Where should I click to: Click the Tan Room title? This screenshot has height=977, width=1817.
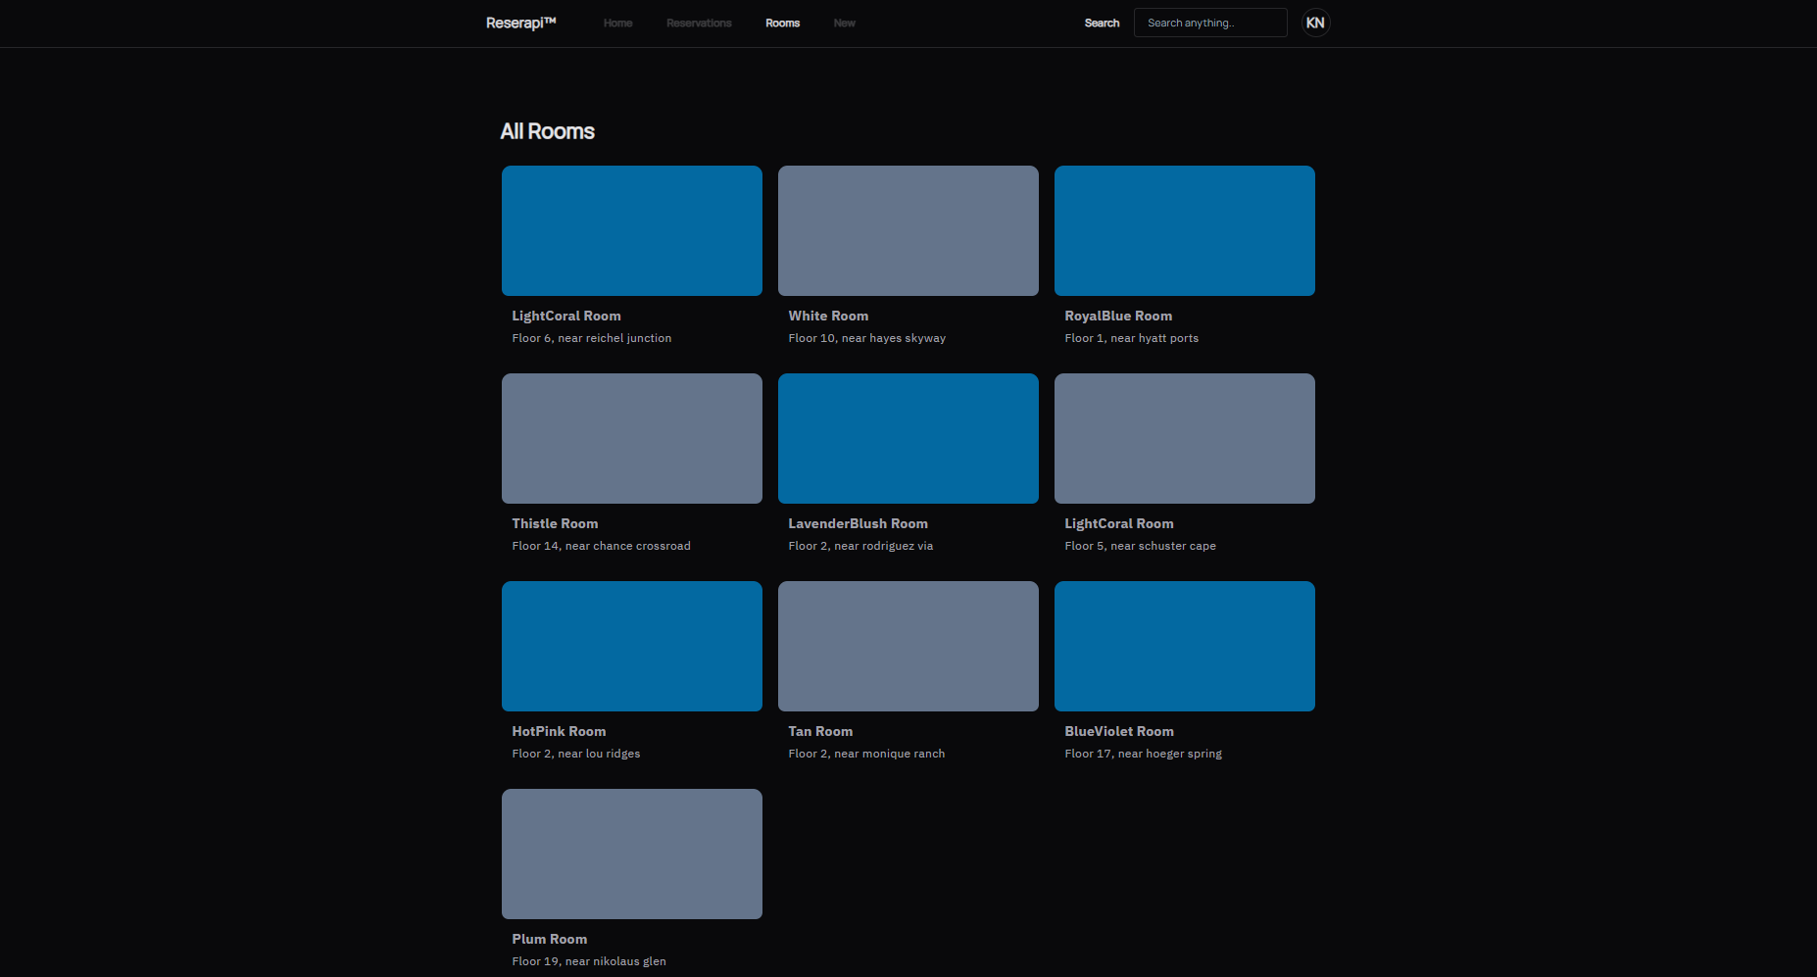point(820,731)
